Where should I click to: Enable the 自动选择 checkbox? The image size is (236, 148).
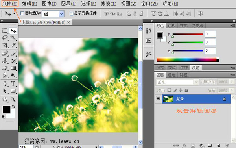click(22, 13)
